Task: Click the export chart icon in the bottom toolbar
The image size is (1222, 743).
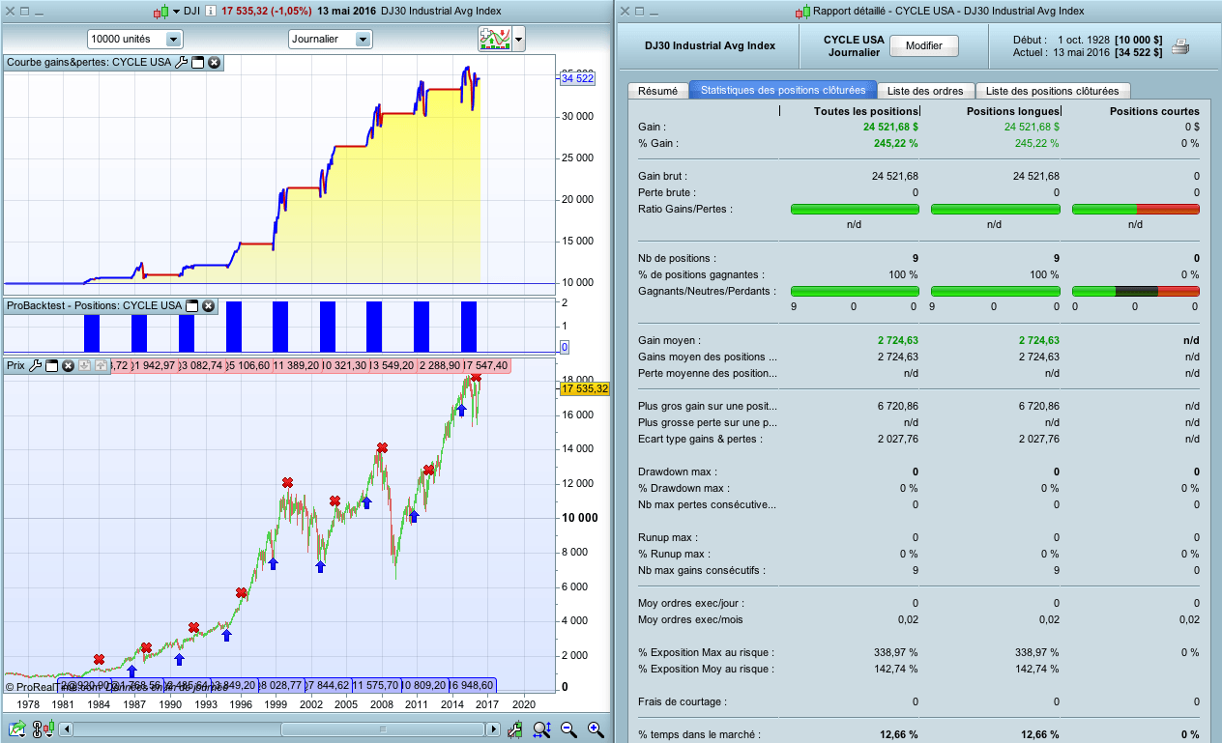Action: 16,729
